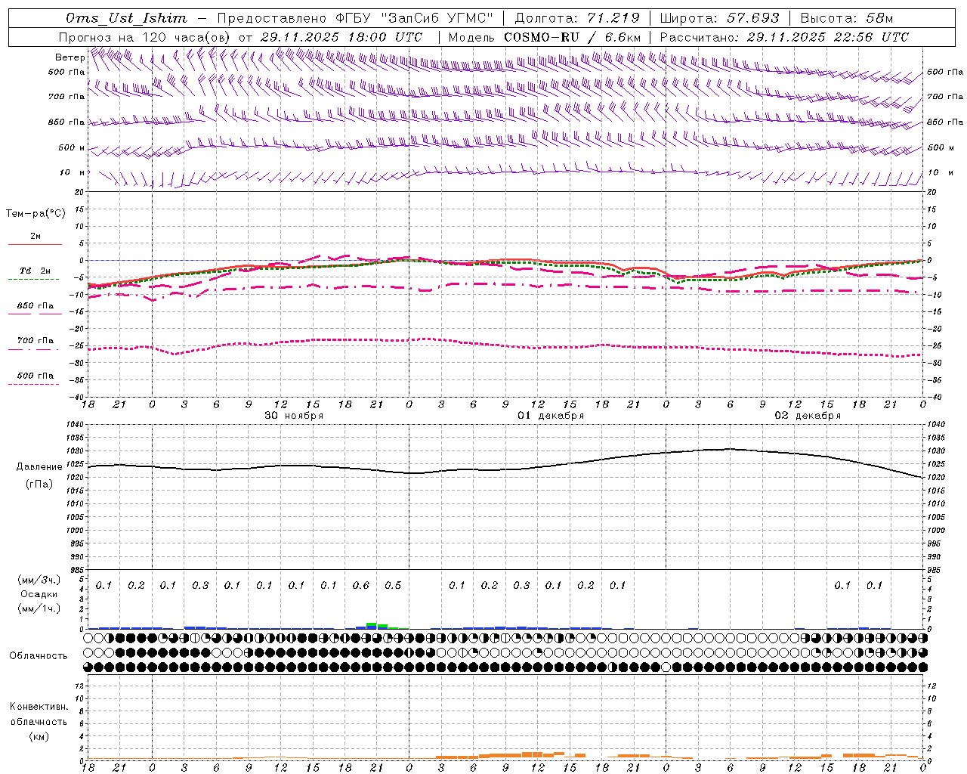This screenshot has height=774, width=967.
Task: Click the Давление pressure panel label
Action: pos(39,466)
